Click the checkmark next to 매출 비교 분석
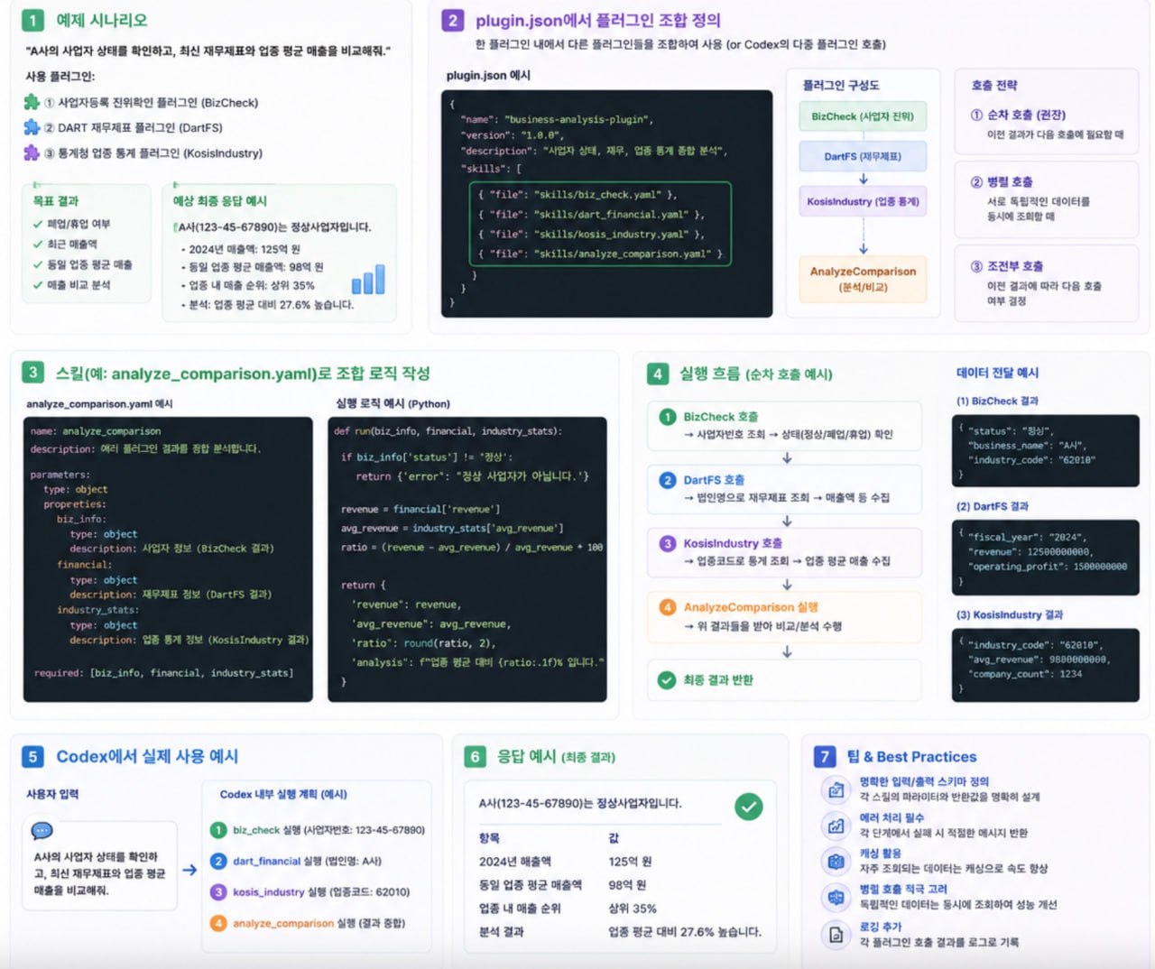Viewport: 1155px width, 969px height. tap(38, 284)
